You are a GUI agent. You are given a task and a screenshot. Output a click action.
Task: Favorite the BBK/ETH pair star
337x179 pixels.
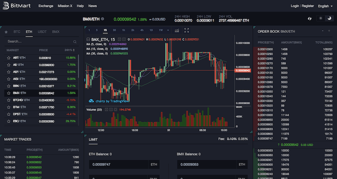pyautogui.click(x=9, y=86)
